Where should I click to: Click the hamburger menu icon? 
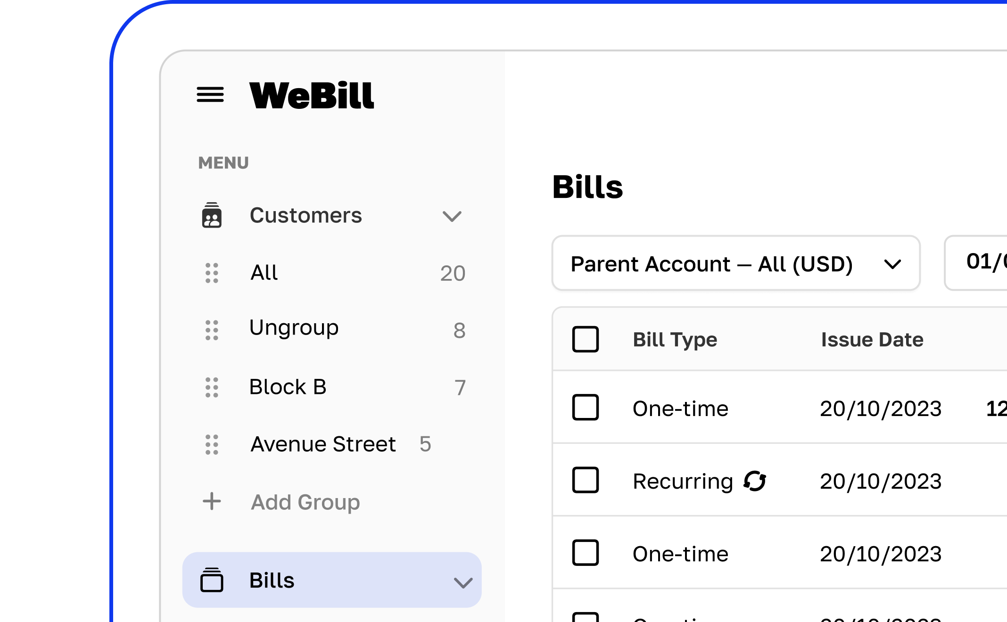pyautogui.click(x=209, y=94)
